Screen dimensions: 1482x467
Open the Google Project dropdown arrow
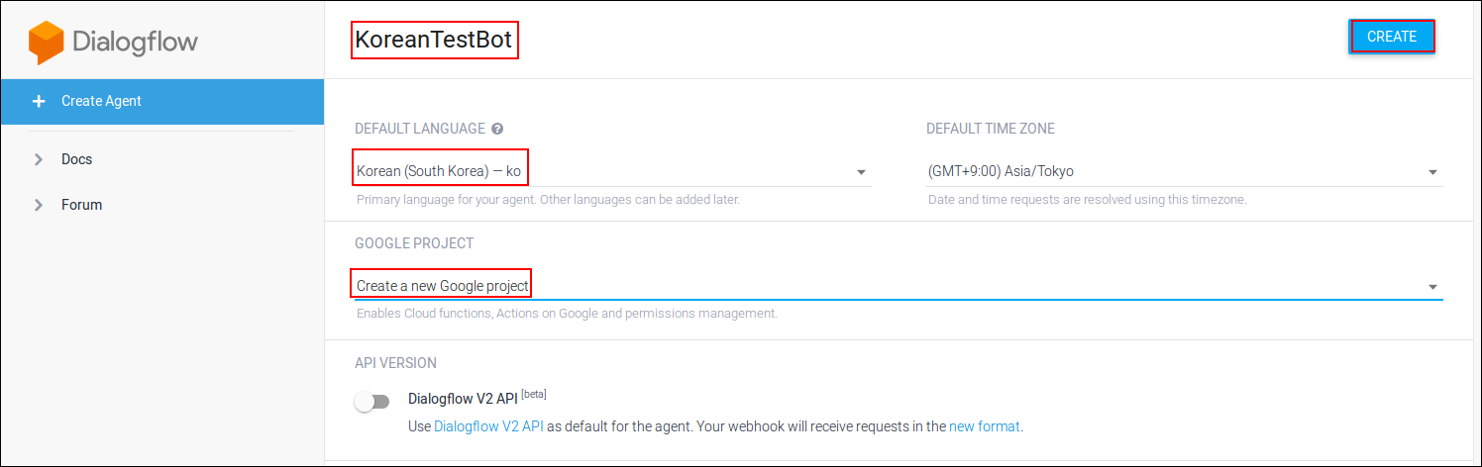(x=1432, y=287)
